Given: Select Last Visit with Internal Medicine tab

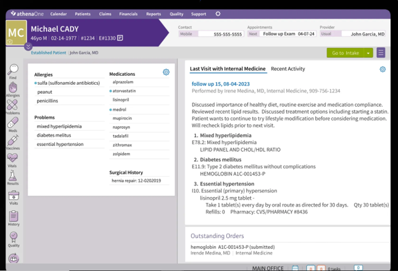Looking at the screenshot, I should (228, 69).
